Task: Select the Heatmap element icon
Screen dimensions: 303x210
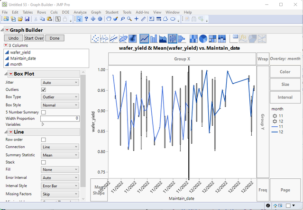Action: click(x=193, y=38)
